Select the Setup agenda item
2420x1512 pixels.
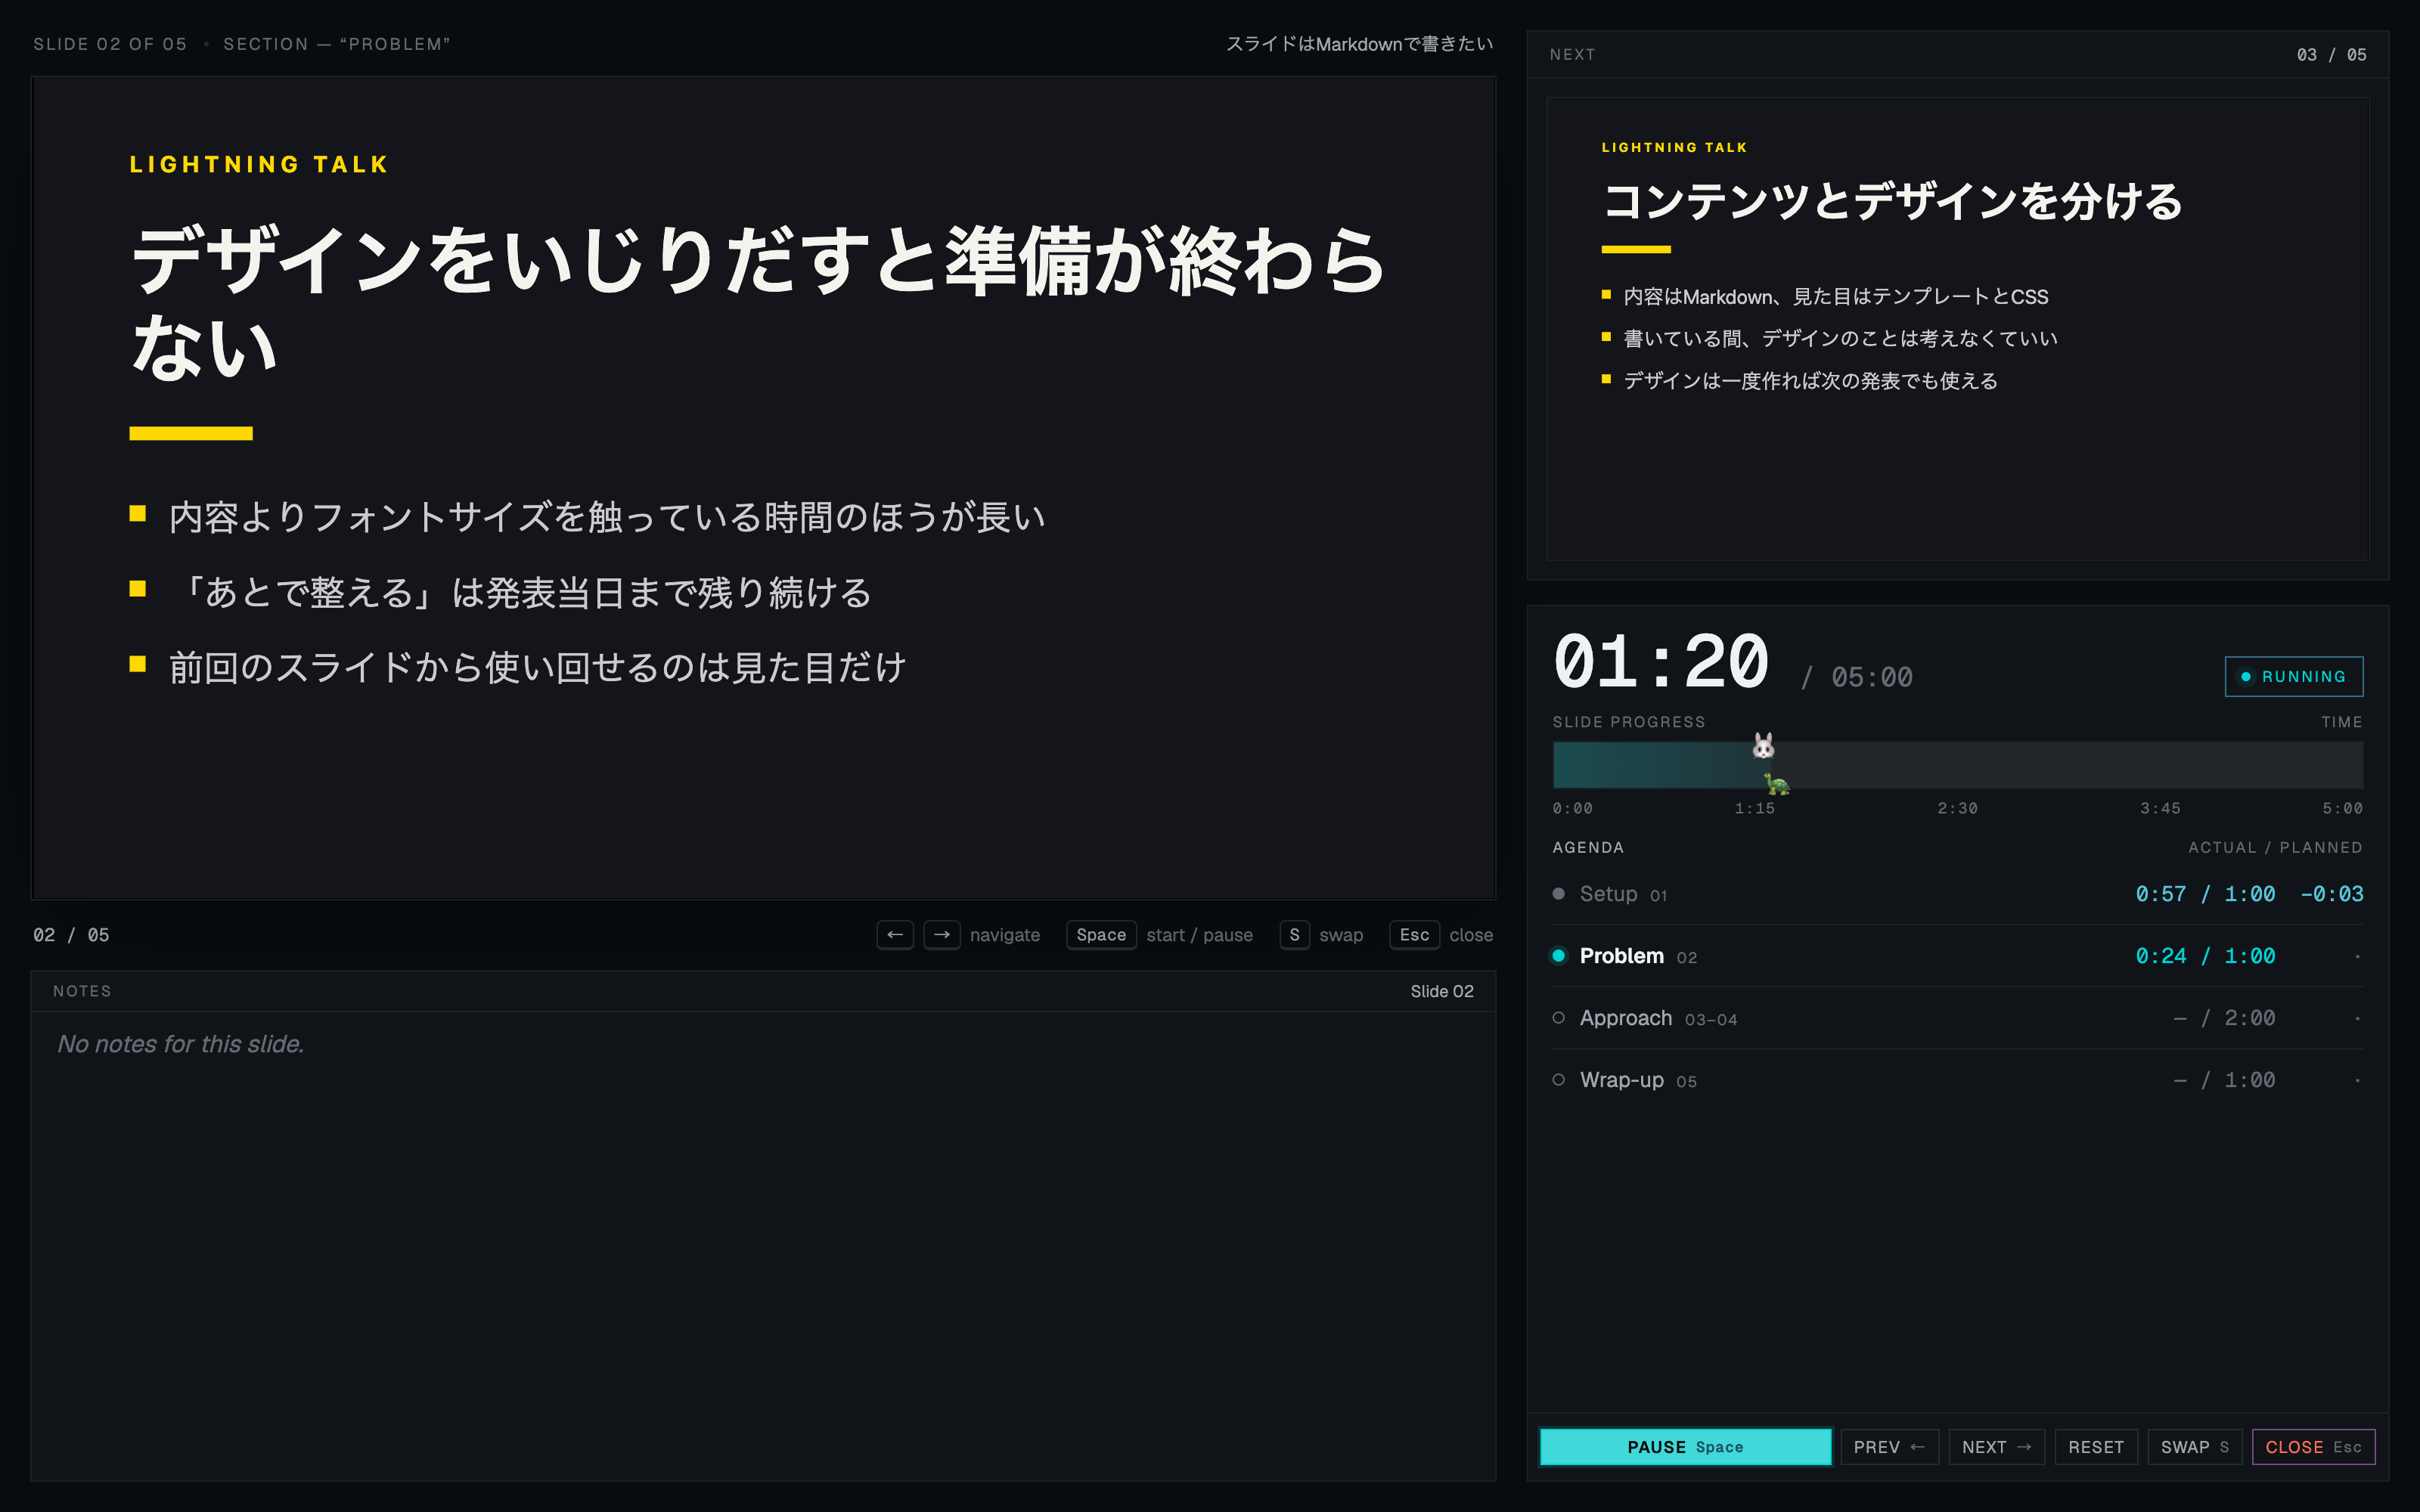[x=1957, y=894]
